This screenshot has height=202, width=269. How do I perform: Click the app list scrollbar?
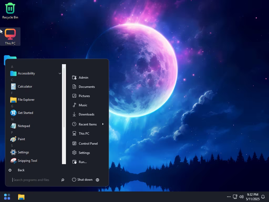point(64,114)
